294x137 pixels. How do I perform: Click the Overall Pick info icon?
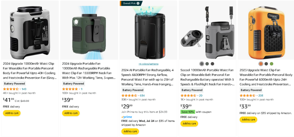(x=138, y=3)
